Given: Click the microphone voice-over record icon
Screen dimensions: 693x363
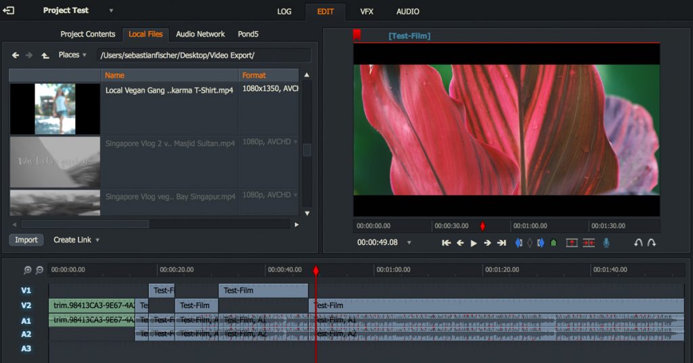Looking at the screenshot, I should point(606,242).
